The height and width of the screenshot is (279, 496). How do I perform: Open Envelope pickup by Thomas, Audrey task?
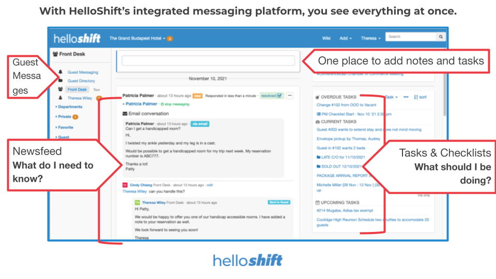click(x=348, y=139)
